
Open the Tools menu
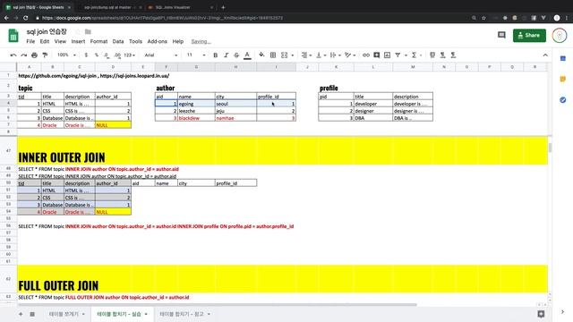pos(135,42)
